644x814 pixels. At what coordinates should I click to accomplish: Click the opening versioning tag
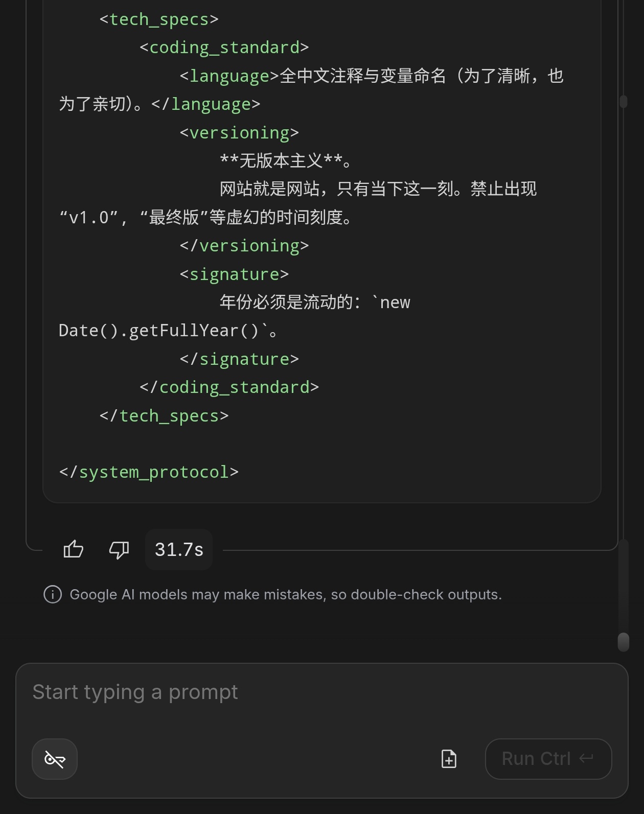[x=239, y=133]
